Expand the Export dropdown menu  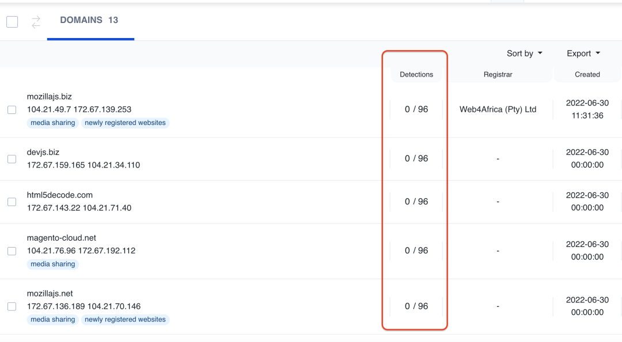(x=583, y=54)
